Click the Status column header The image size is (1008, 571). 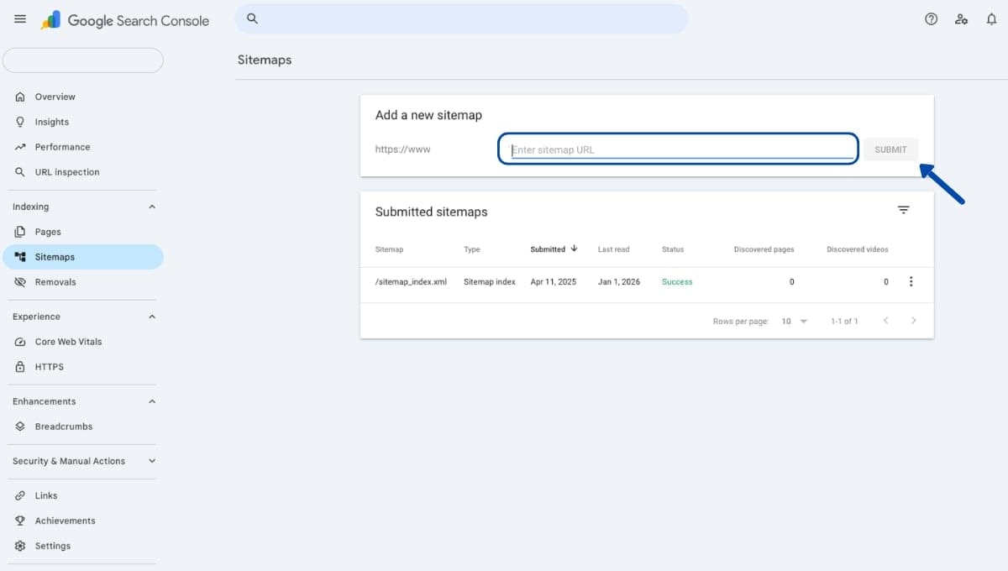[x=673, y=249]
